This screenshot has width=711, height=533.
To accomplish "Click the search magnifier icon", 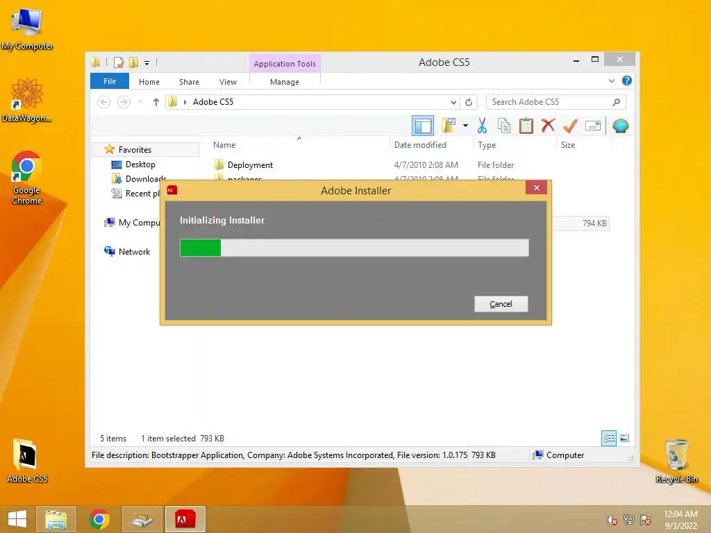I will coord(616,102).
